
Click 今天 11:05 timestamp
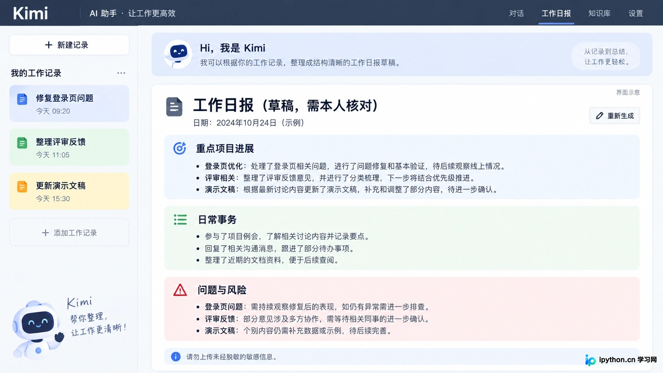(x=52, y=155)
